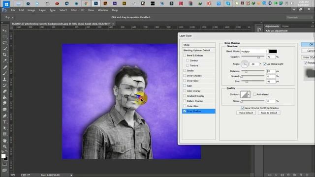This screenshot has width=315, height=177.
Task: Open Blending Options: Default row
Action: (199, 50)
